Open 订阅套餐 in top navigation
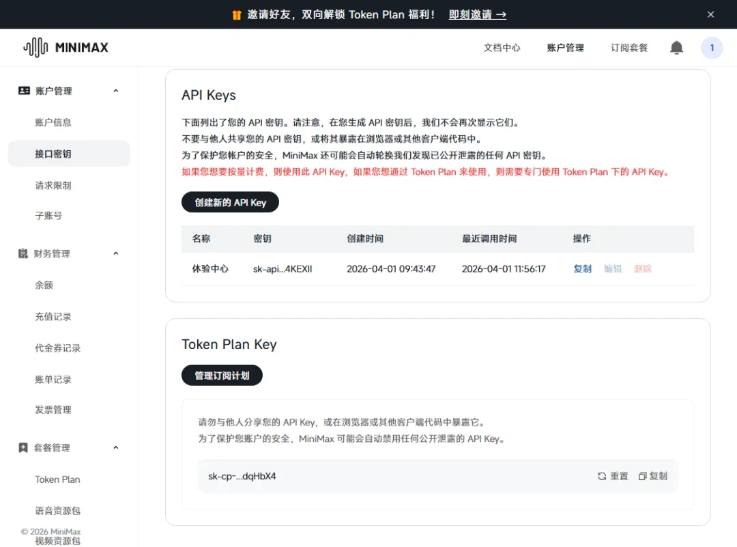The image size is (737, 547). tap(629, 48)
